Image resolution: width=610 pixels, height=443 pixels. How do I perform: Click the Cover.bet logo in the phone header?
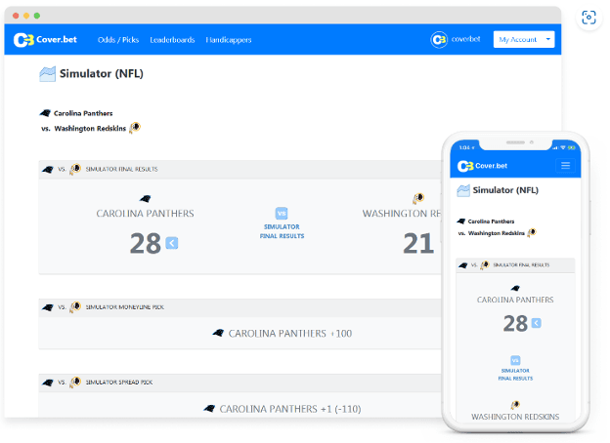click(x=482, y=166)
